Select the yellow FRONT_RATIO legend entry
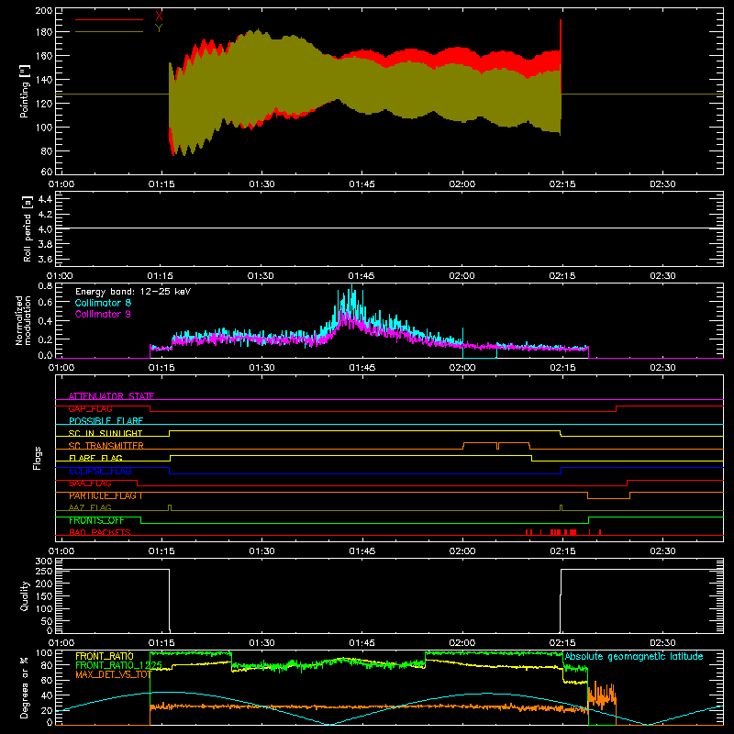 tap(105, 656)
